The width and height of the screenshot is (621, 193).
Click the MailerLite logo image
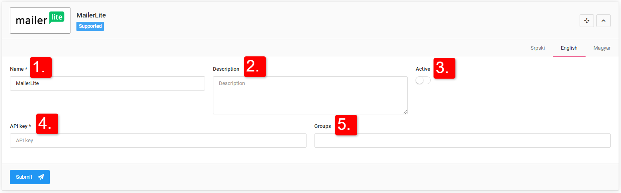pos(40,20)
